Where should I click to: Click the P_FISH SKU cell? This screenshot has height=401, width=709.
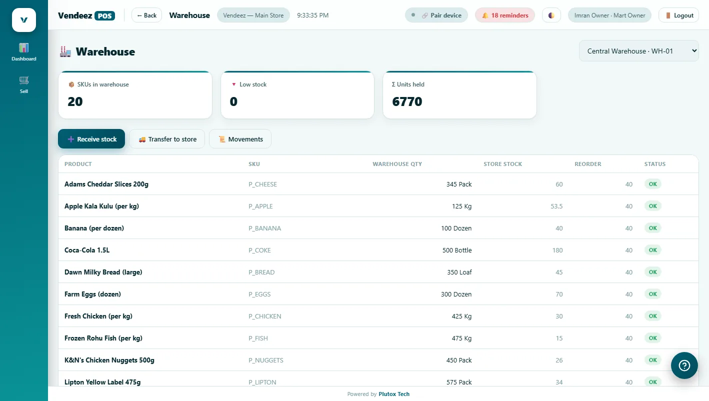(x=258, y=338)
